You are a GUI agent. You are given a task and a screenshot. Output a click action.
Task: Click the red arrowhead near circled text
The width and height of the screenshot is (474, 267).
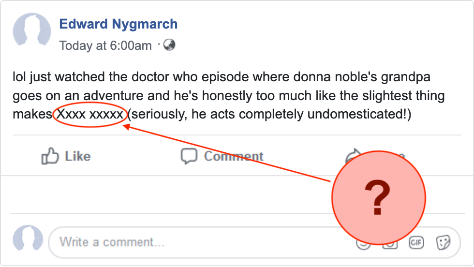coord(127,127)
